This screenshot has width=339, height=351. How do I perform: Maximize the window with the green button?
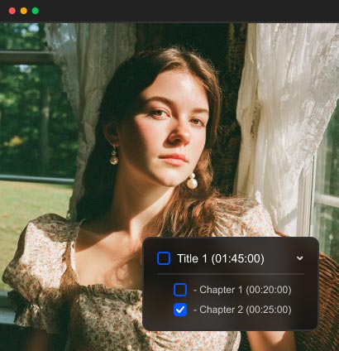click(36, 11)
